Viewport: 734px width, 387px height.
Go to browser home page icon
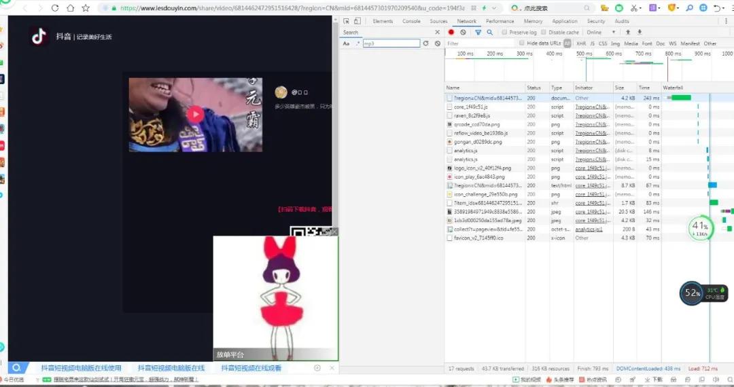point(70,8)
